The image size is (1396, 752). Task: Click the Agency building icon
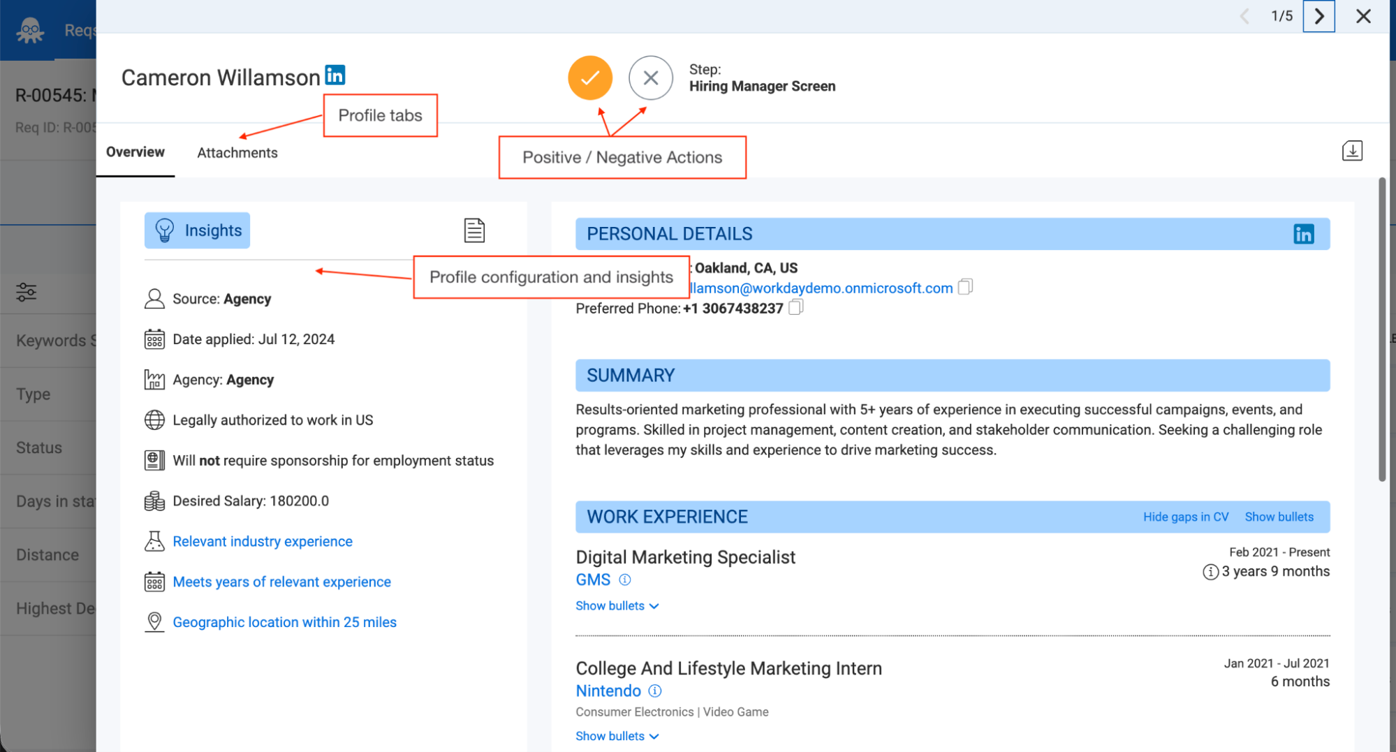tap(154, 380)
